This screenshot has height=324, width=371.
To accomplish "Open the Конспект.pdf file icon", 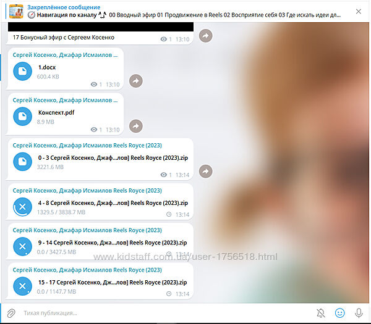I will click(x=23, y=116).
